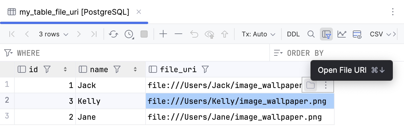Toggle Preview Pending Changes eye icon
The image size is (404, 132).
pyautogui.click(x=210, y=34)
